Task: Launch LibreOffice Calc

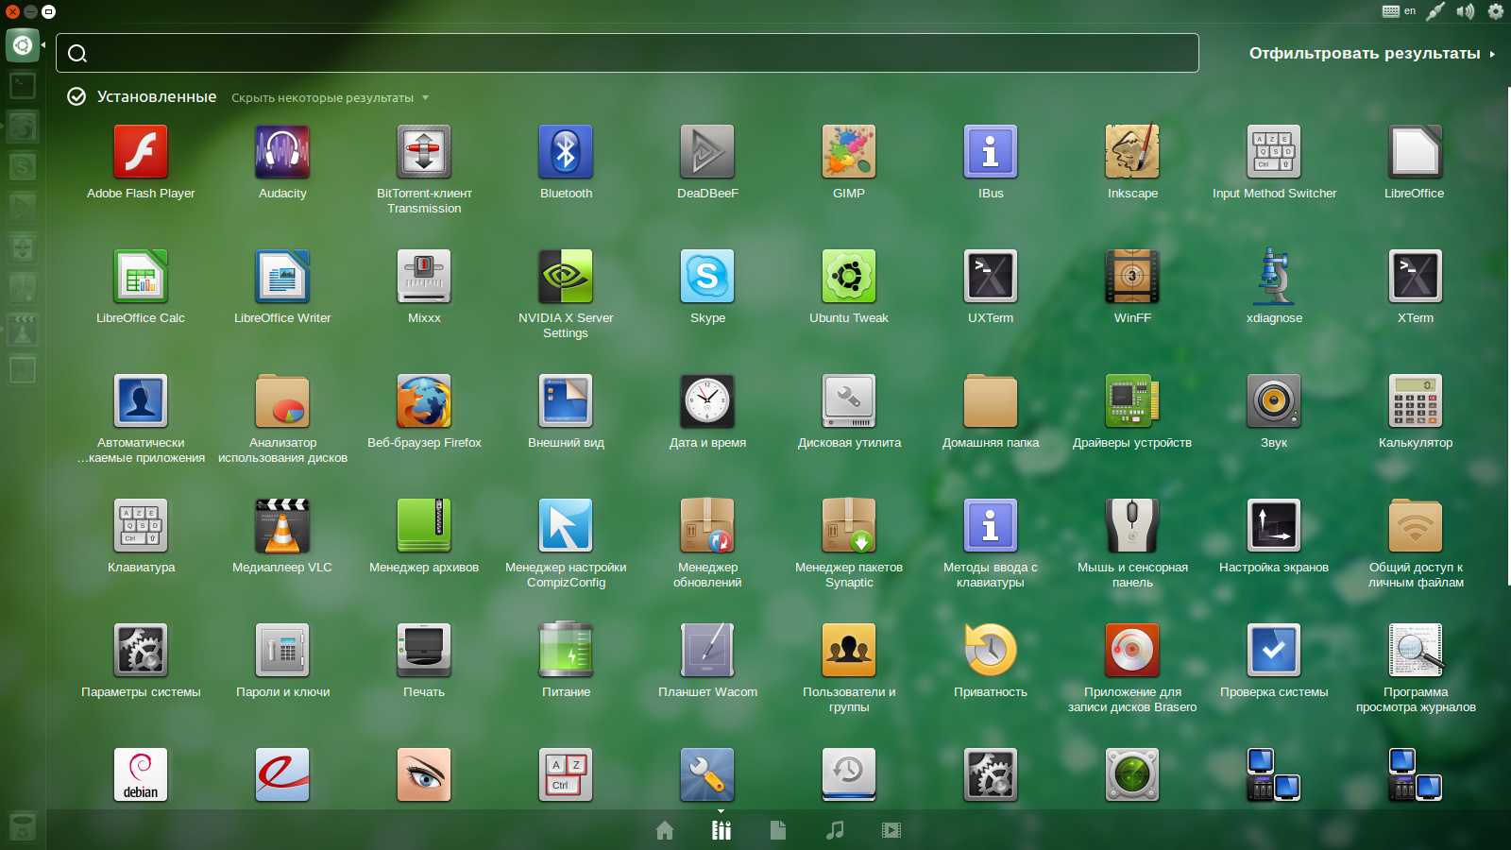Action: pos(141,277)
